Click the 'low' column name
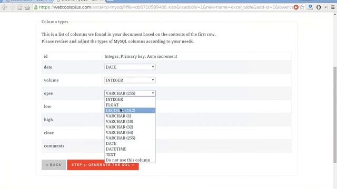 pos(47,107)
